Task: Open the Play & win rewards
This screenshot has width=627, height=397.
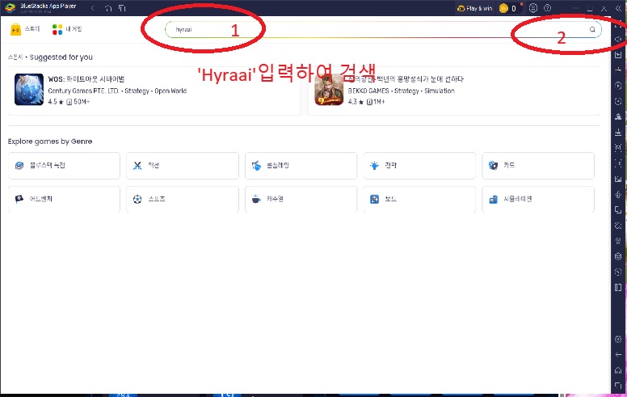Action: pos(474,8)
